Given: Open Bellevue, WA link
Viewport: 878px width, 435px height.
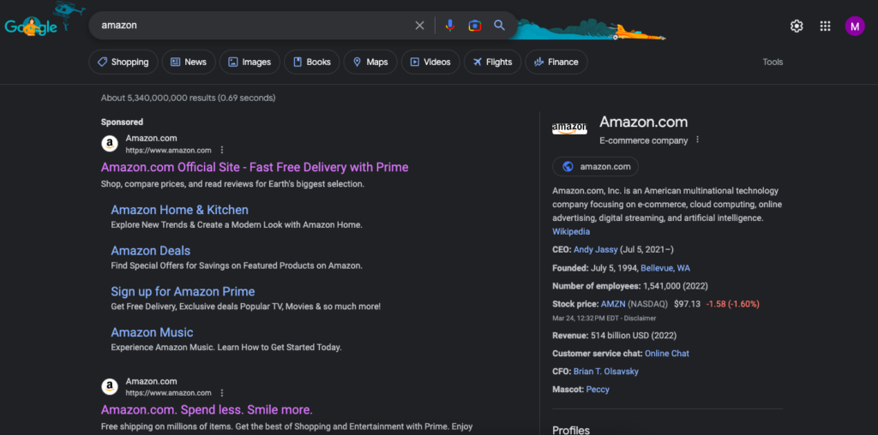Looking at the screenshot, I should [x=665, y=268].
